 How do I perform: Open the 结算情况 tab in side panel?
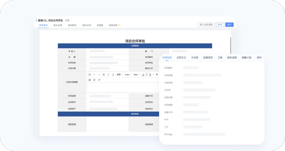coord(208,57)
